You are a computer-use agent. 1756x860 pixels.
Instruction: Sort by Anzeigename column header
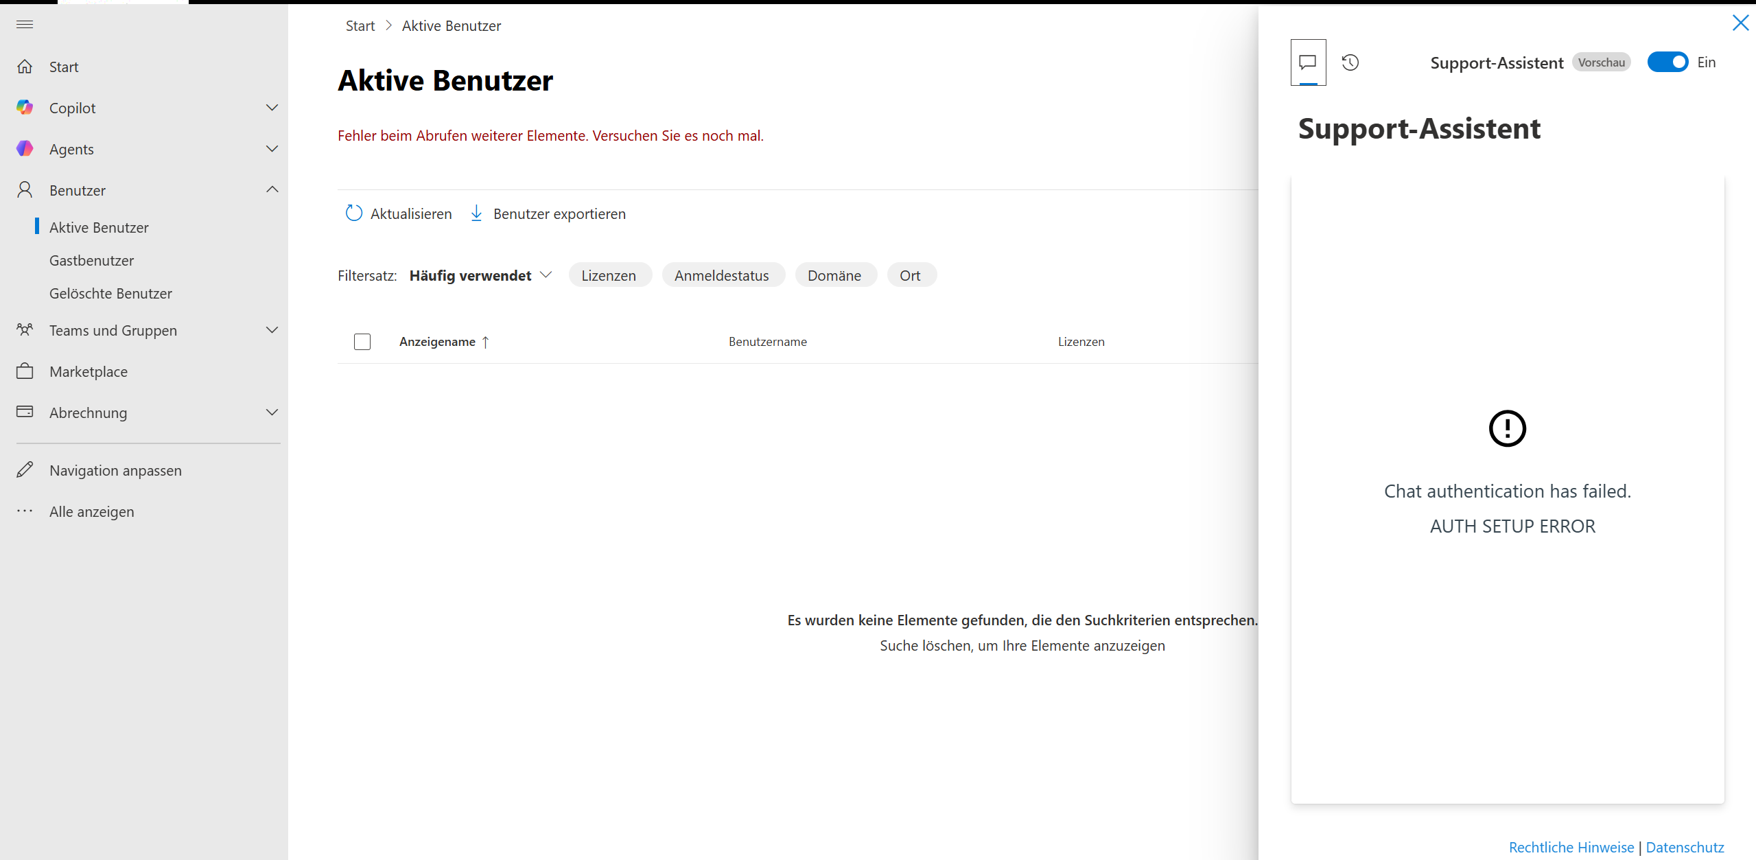[443, 342]
